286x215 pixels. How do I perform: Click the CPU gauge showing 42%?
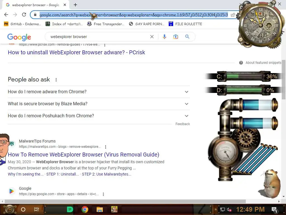[225, 152]
